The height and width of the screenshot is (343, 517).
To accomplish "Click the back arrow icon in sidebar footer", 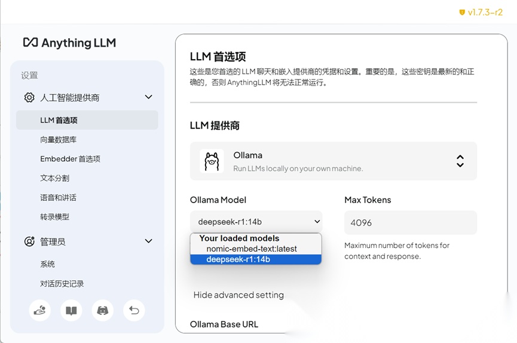I will (134, 310).
